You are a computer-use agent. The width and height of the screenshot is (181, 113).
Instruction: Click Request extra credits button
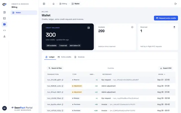(166, 18)
